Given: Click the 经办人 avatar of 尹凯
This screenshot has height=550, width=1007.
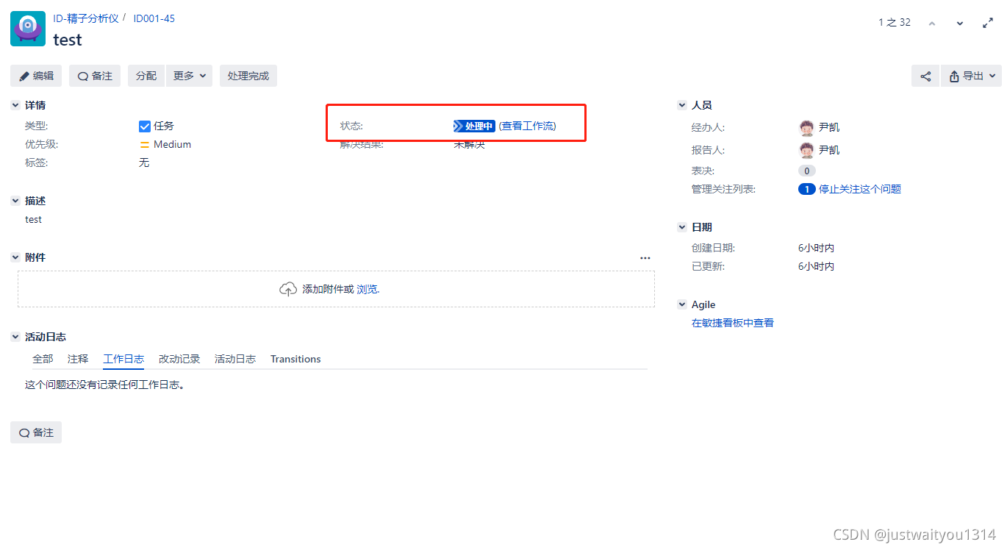Looking at the screenshot, I should coord(807,126).
